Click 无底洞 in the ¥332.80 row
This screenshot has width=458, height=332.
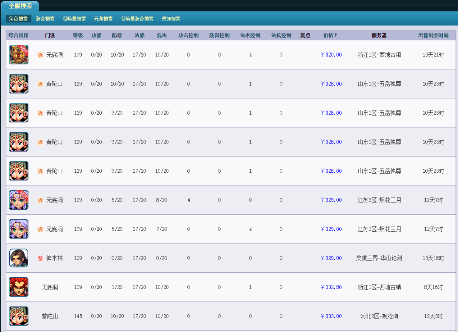click(x=50, y=287)
